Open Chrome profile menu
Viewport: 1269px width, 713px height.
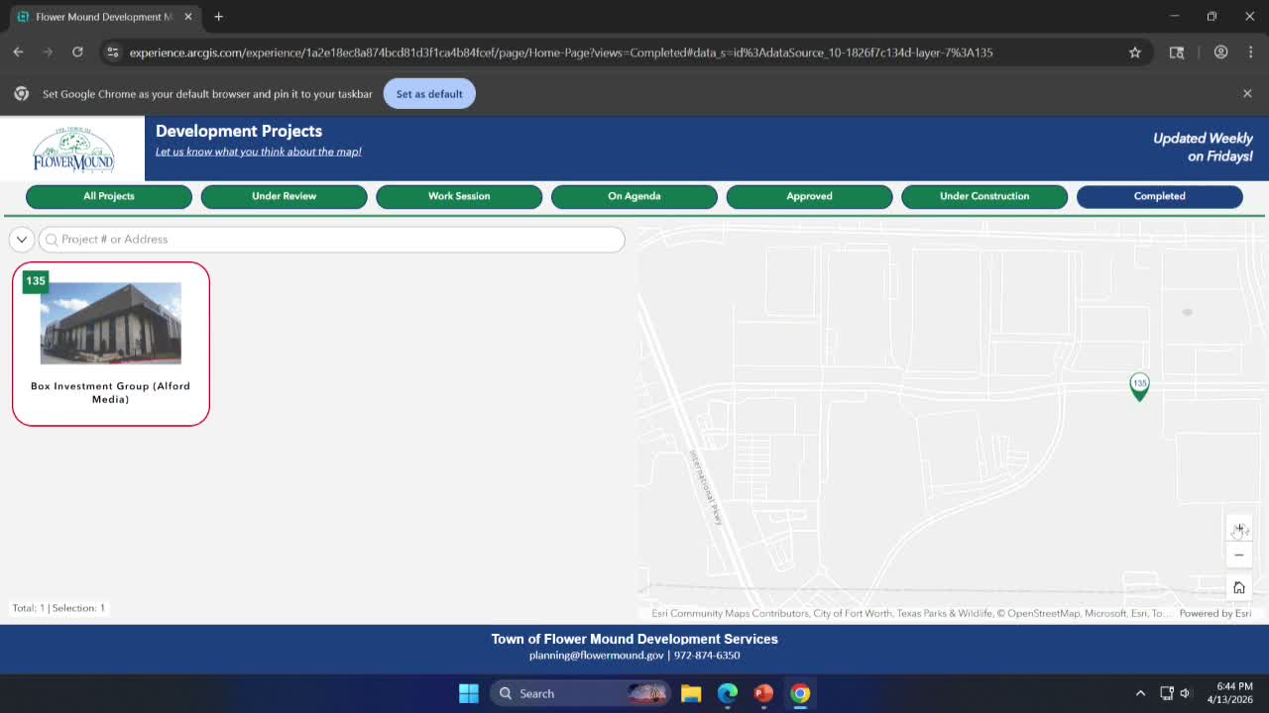1220,52
